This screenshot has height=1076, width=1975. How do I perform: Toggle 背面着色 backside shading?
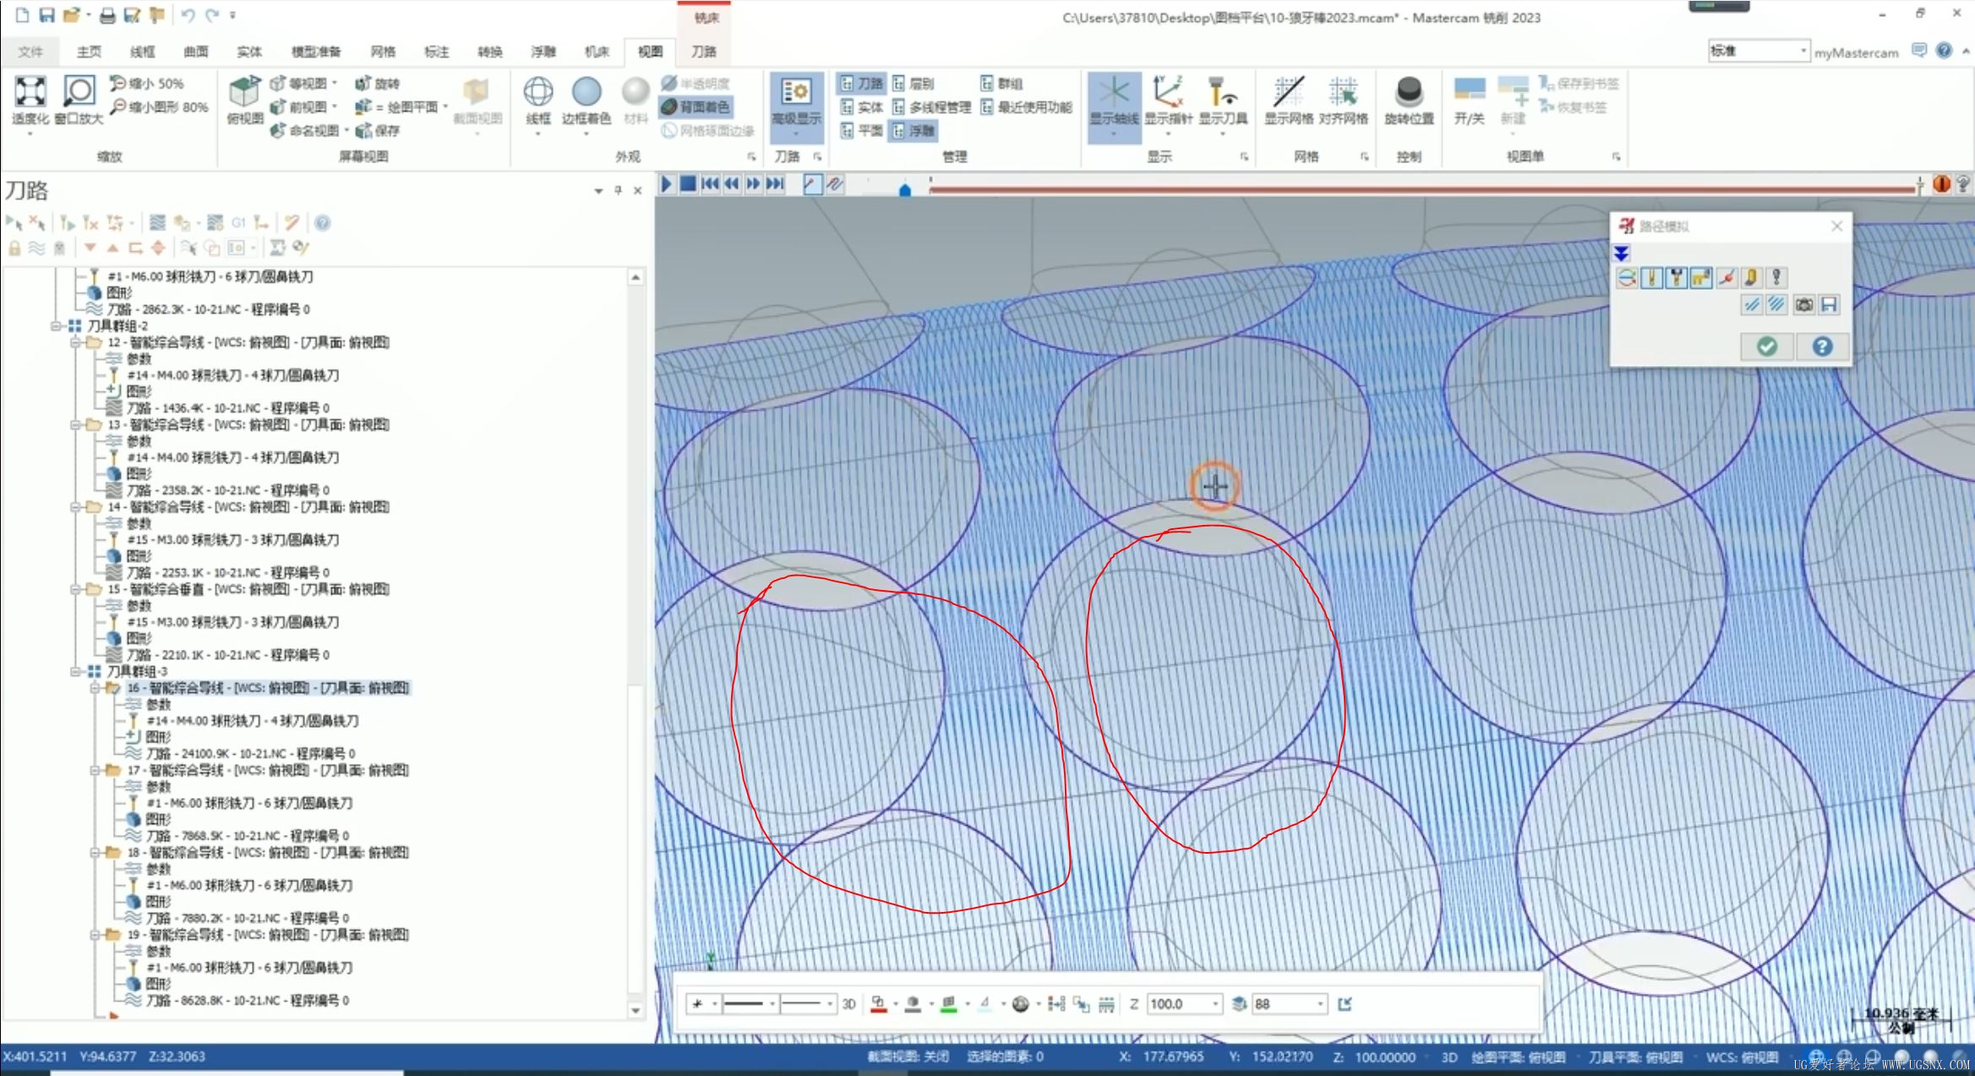pyautogui.click(x=696, y=107)
